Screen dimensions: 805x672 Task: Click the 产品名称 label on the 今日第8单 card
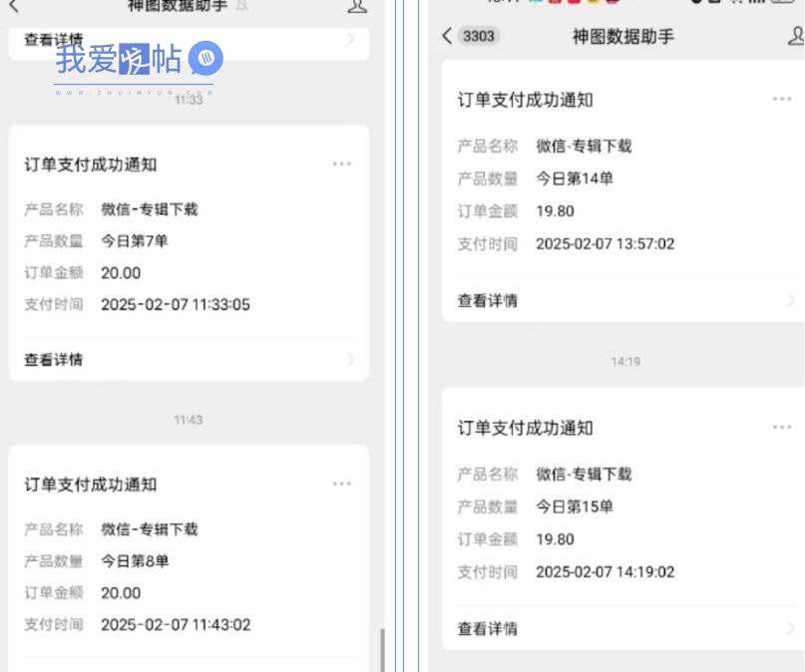[x=54, y=529]
